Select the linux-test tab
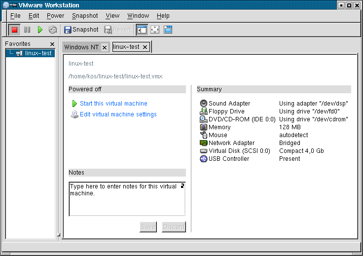Viewport: 363px width, 256px height. (126, 47)
